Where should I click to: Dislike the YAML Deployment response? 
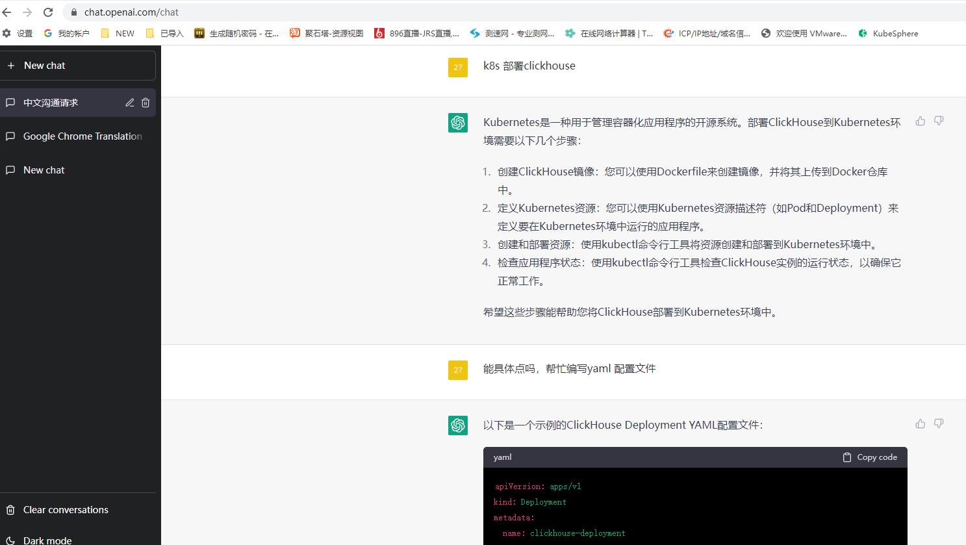click(x=939, y=424)
